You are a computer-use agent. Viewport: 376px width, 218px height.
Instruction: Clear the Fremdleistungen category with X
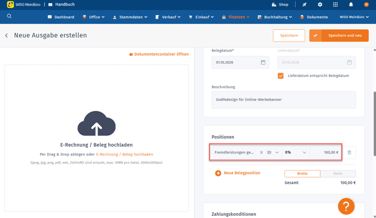pos(262,152)
